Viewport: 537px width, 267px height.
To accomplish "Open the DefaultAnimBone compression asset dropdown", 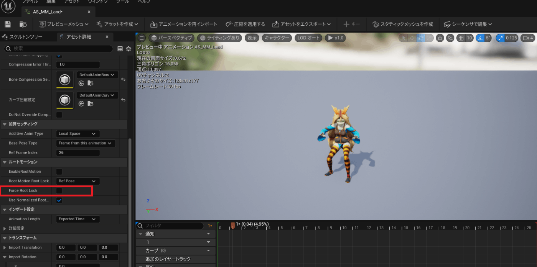I will (98, 75).
